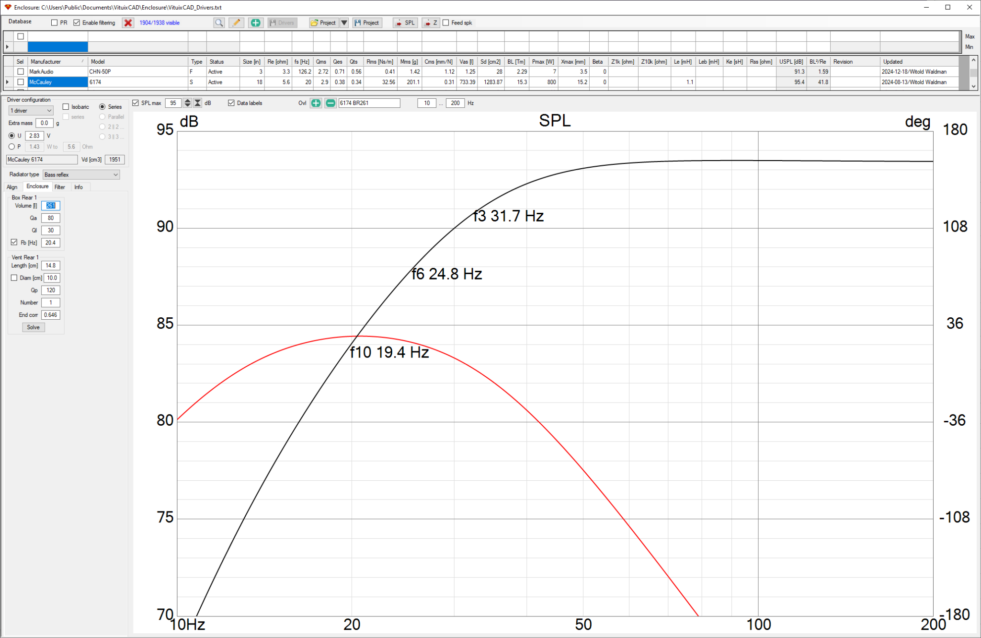The width and height of the screenshot is (981, 638).
Task: Select the P power radio button
Action: [x=12, y=147]
